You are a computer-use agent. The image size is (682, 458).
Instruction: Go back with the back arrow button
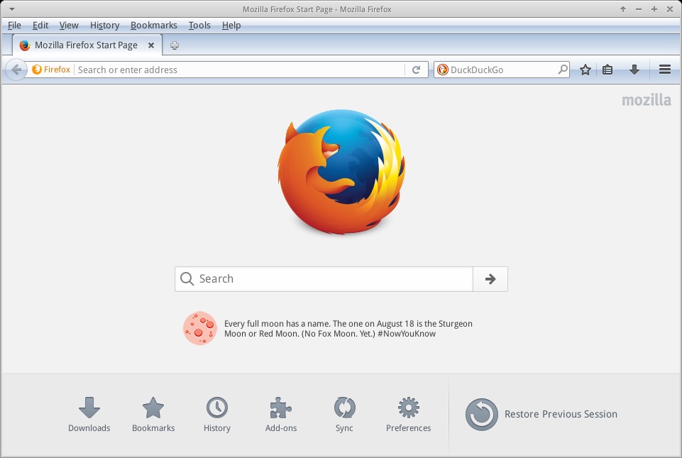pos(16,70)
